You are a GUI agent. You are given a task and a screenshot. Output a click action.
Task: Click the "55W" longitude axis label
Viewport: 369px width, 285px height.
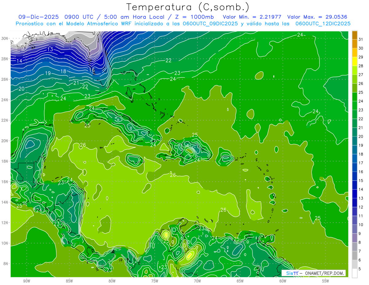pos(325,282)
